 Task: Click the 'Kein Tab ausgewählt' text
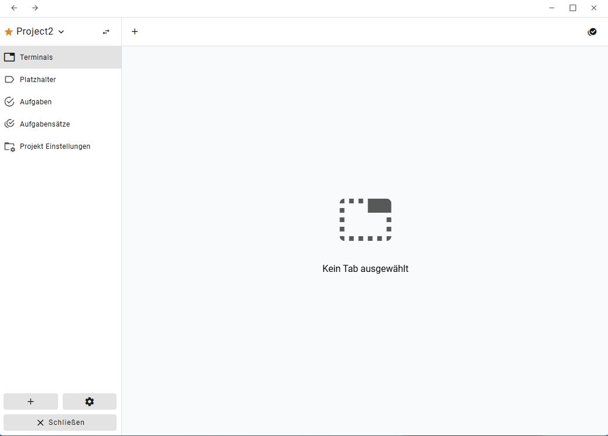[365, 269]
